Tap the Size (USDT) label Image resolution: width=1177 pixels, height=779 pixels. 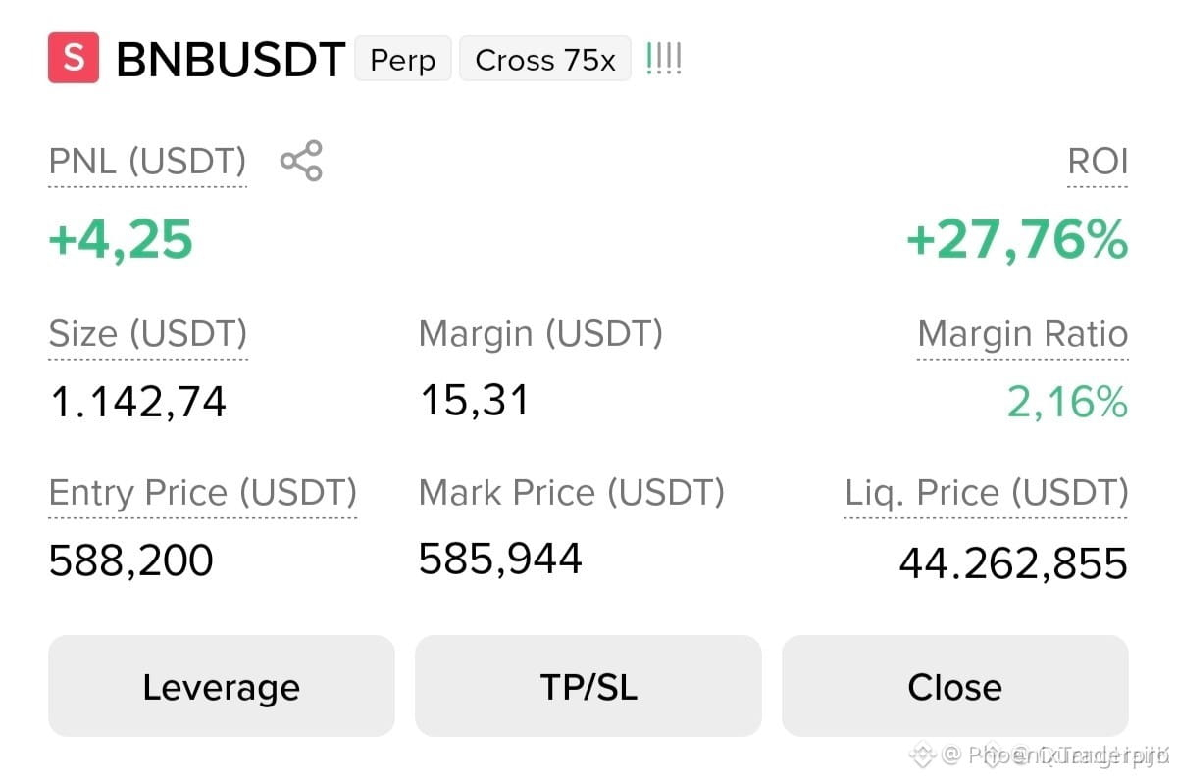(x=148, y=334)
